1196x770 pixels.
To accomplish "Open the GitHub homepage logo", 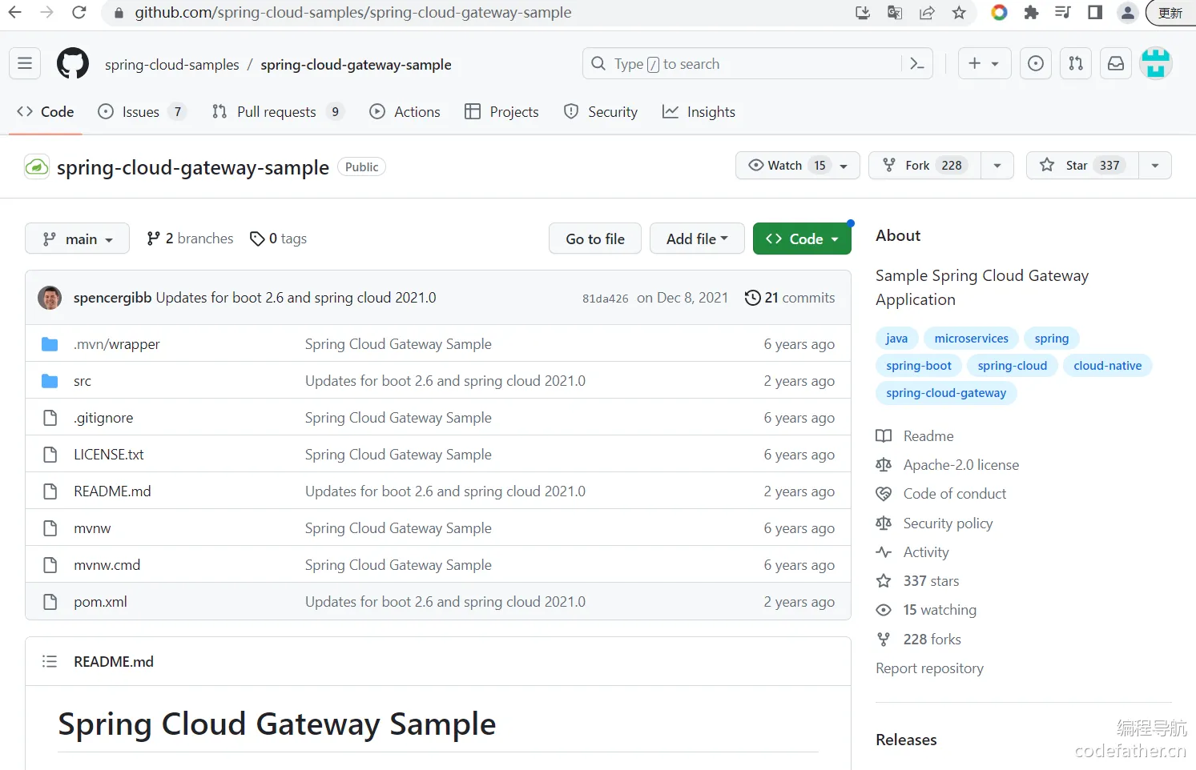I will 73,64.
